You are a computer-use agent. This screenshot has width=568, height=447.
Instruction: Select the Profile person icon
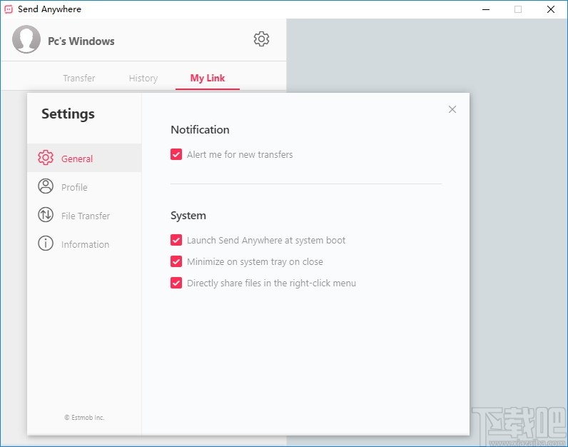pos(46,186)
